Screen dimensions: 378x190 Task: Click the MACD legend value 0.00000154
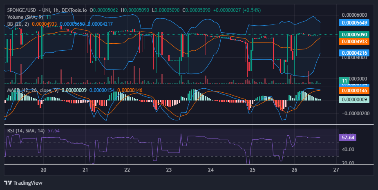point(102,90)
